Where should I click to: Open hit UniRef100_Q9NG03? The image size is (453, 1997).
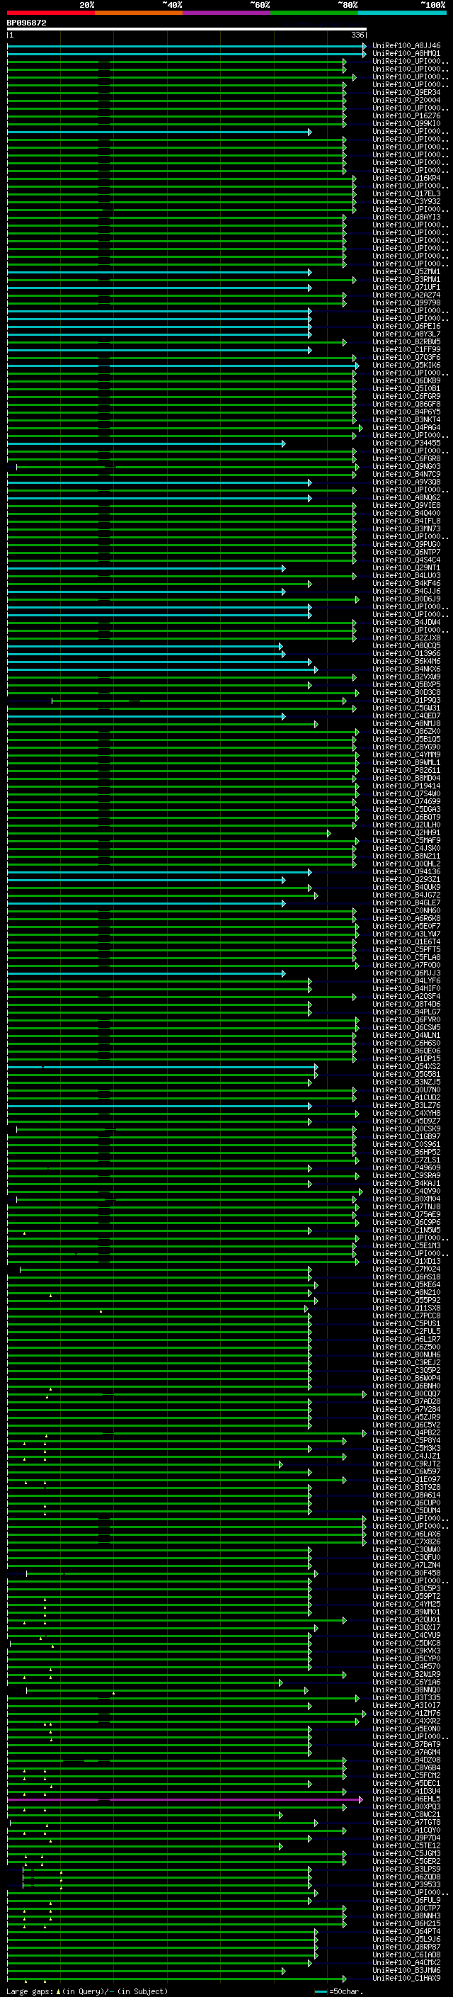click(406, 467)
